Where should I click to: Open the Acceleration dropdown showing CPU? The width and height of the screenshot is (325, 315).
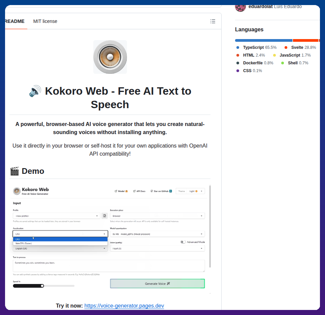click(x=60, y=234)
